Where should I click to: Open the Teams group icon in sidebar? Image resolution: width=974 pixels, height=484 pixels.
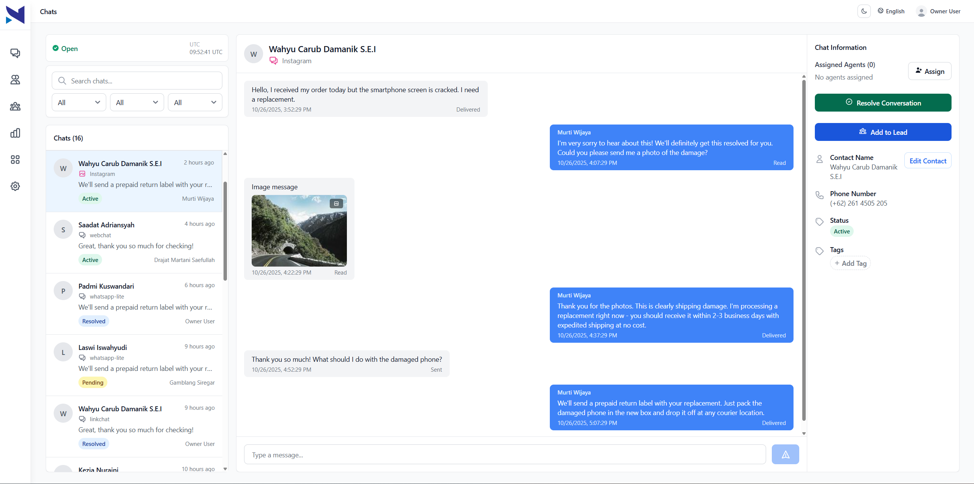(15, 106)
